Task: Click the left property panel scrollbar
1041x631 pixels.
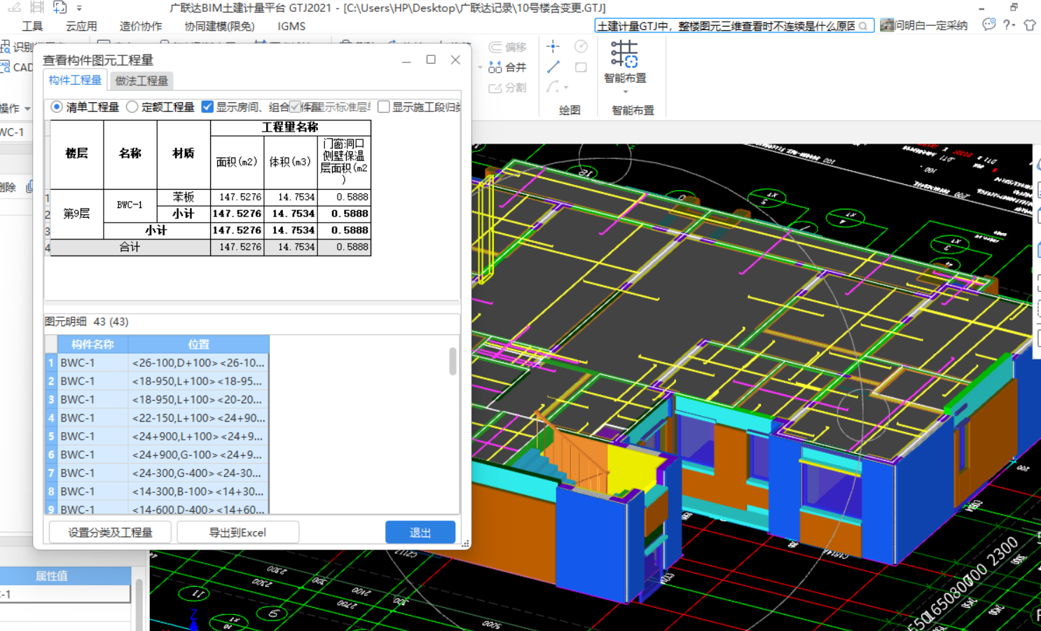Action: point(139,604)
